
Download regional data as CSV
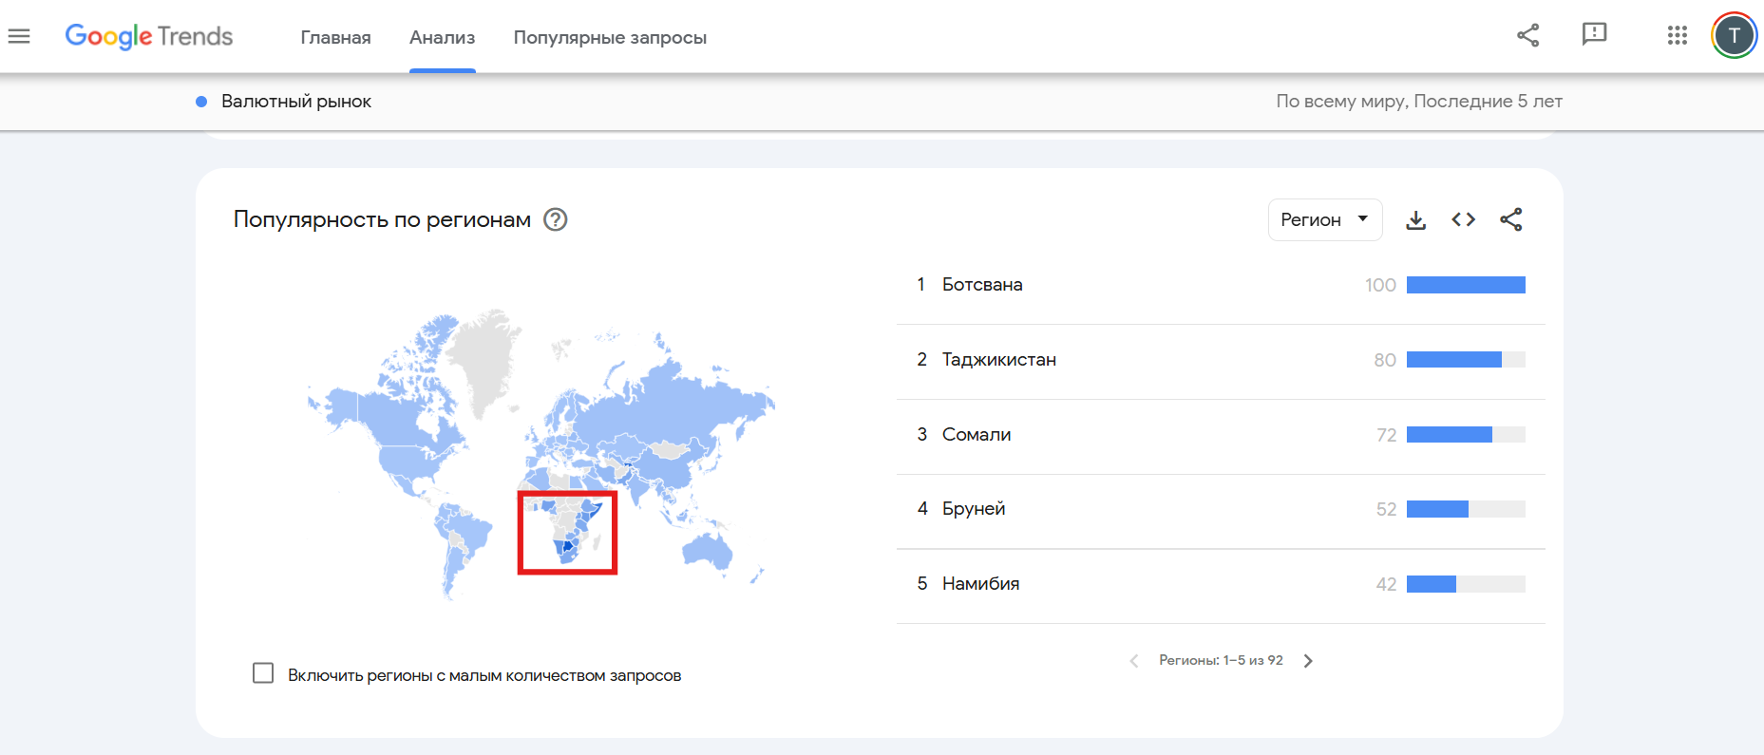tap(1415, 220)
